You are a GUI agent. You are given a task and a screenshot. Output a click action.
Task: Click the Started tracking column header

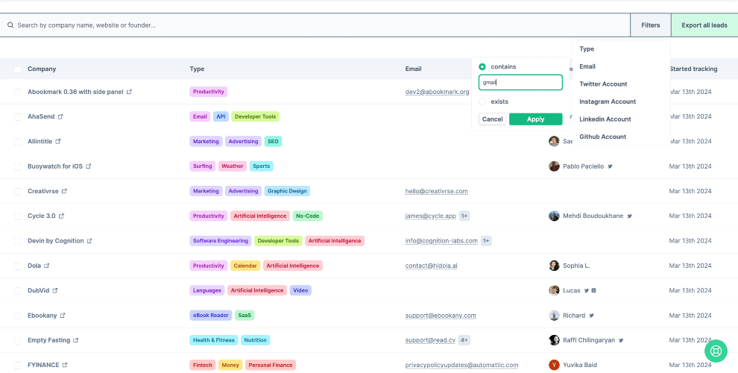point(693,69)
